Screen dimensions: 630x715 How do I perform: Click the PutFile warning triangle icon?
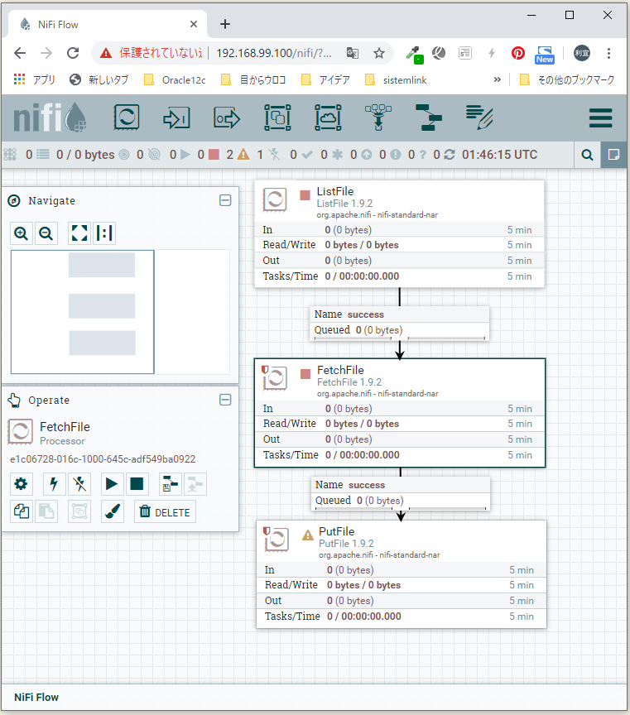(x=308, y=535)
